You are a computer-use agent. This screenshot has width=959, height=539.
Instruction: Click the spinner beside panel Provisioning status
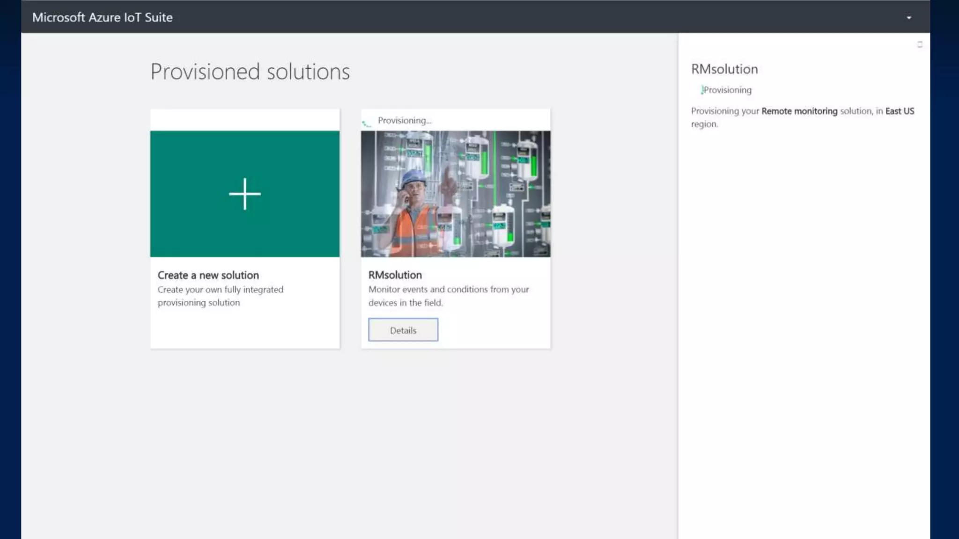[x=701, y=90]
